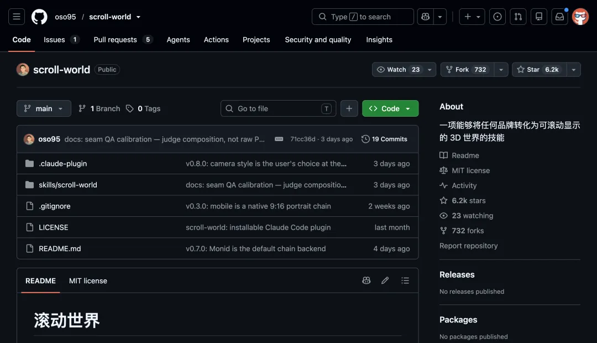Switch to the Code tab
Screen dimensions: 597x343
coord(22,40)
